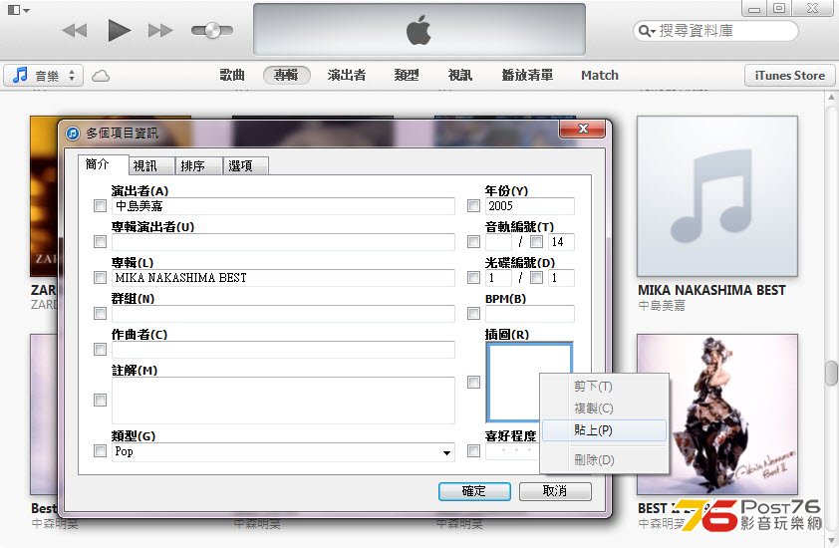Select the 簡介 tab in dialog

pos(103,164)
